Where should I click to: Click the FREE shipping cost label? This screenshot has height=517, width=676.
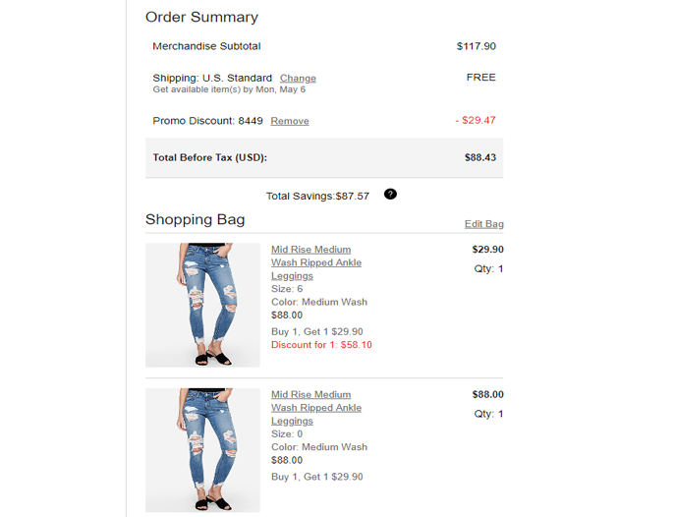[480, 77]
